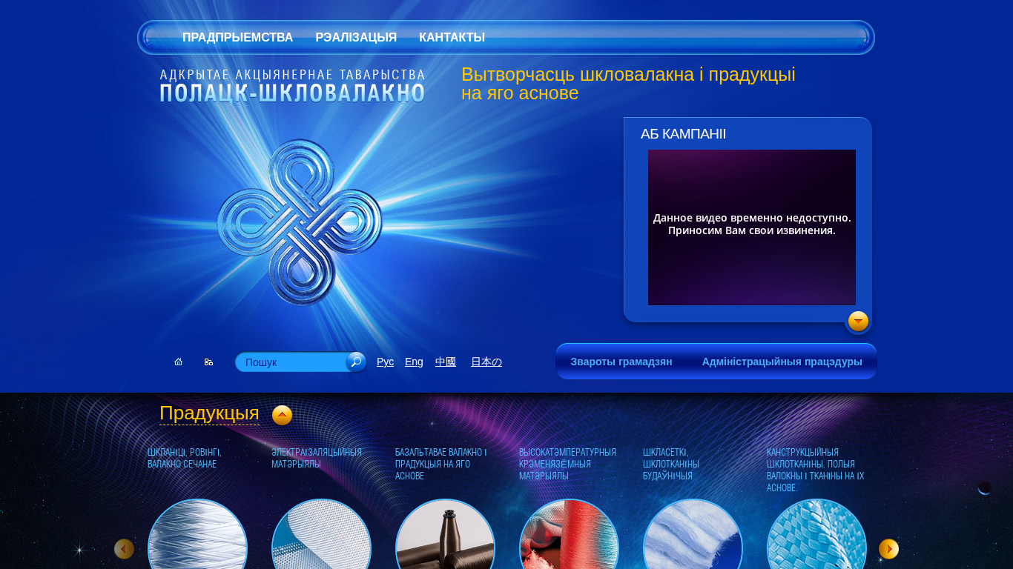The image size is (1013, 569).
Task: Open the РЭАЛІЗАЦЫЯ menu
Action: (356, 38)
